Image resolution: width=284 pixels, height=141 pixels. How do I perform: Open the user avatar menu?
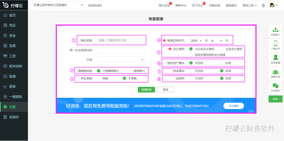click(x=274, y=6)
